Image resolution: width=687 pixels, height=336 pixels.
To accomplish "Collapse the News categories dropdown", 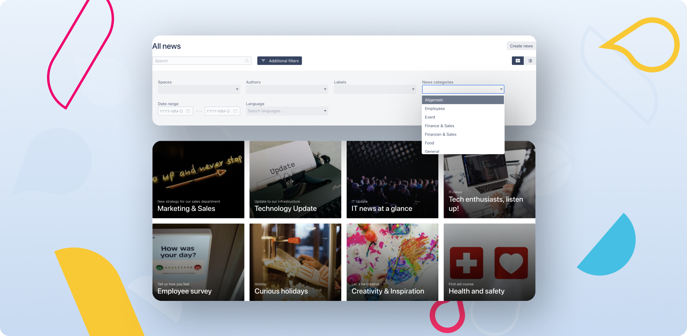I will 463,89.
